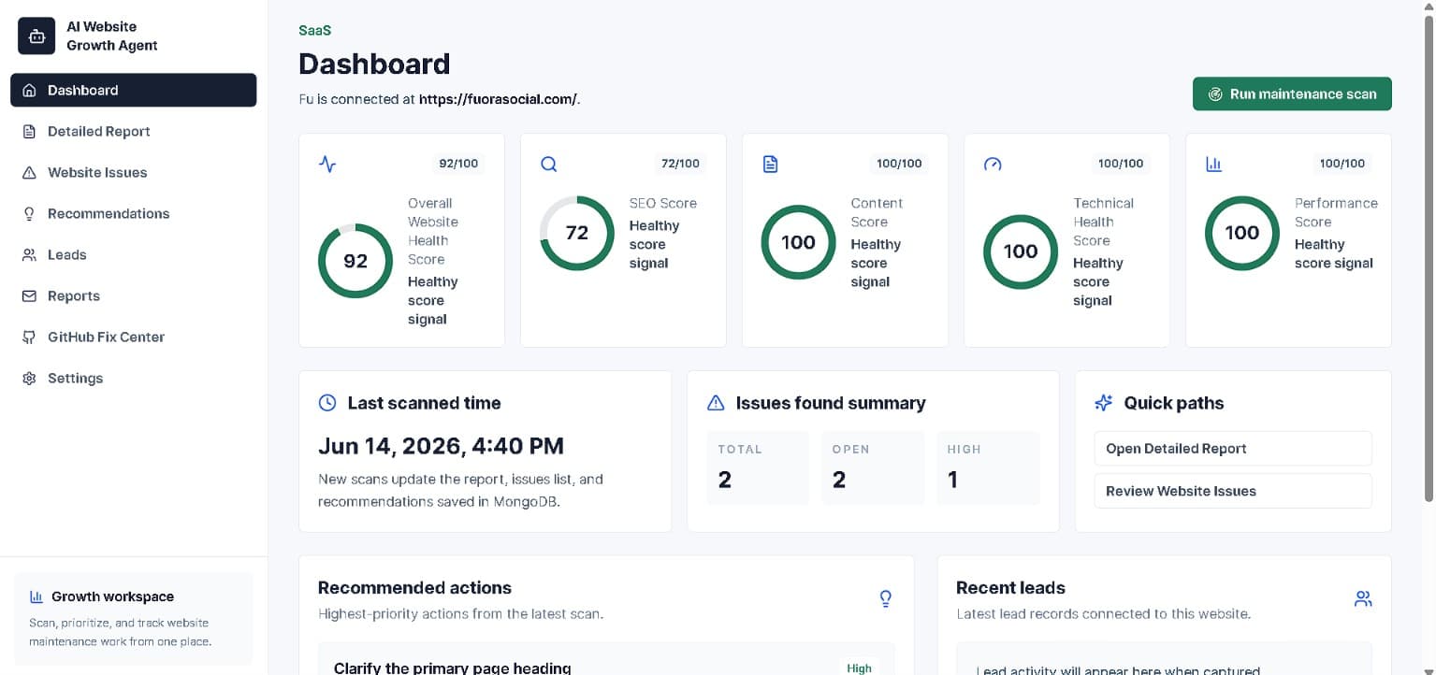
Task: Click the Technical Health ring showing 100
Action: (1021, 251)
